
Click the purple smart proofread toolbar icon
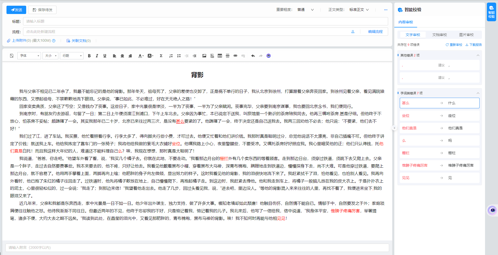point(269,56)
